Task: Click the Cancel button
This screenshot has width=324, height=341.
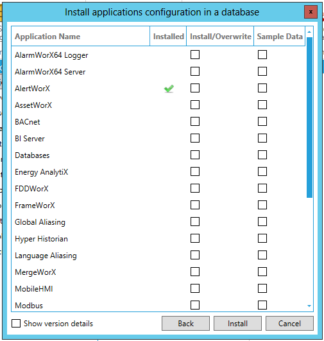Action: (x=289, y=324)
